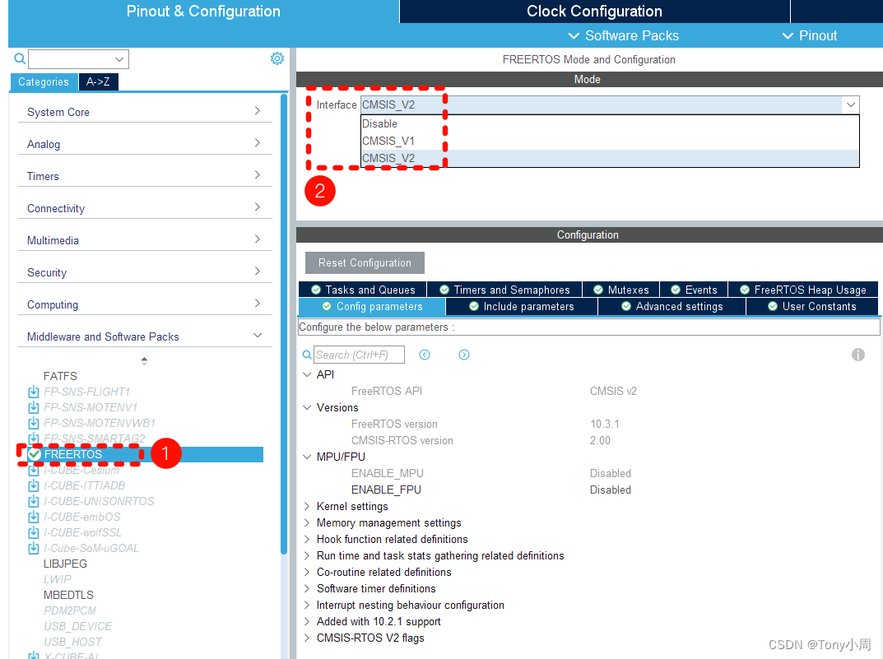Click download icon next to FP-SNS-MOTENV1
The height and width of the screenshot is (659, 883).
pyautogui.click(x=34, y=407)
